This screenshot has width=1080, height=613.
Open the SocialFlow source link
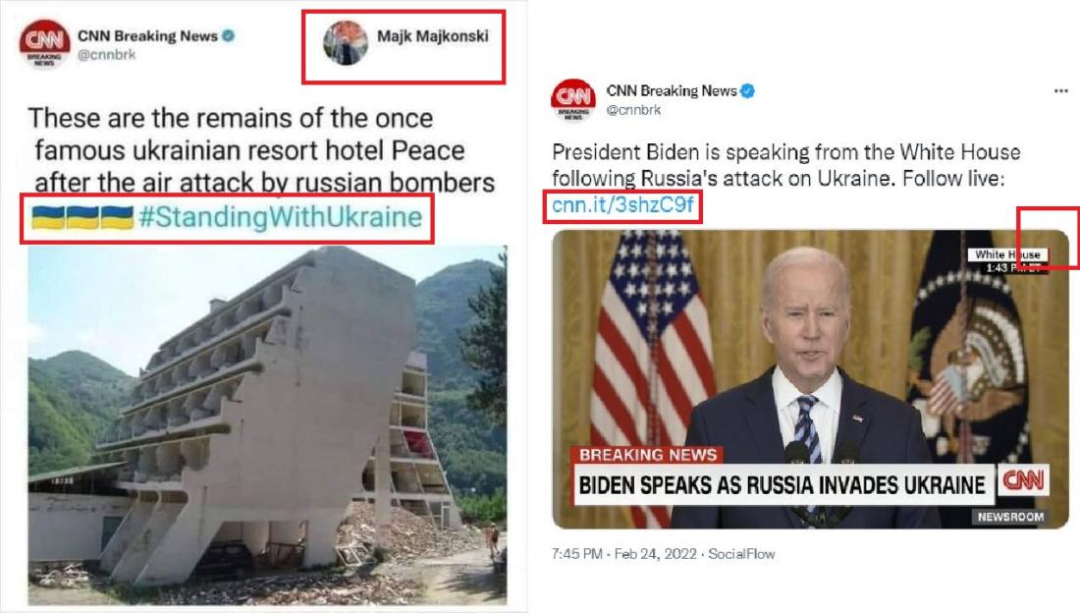coord(741,554)
